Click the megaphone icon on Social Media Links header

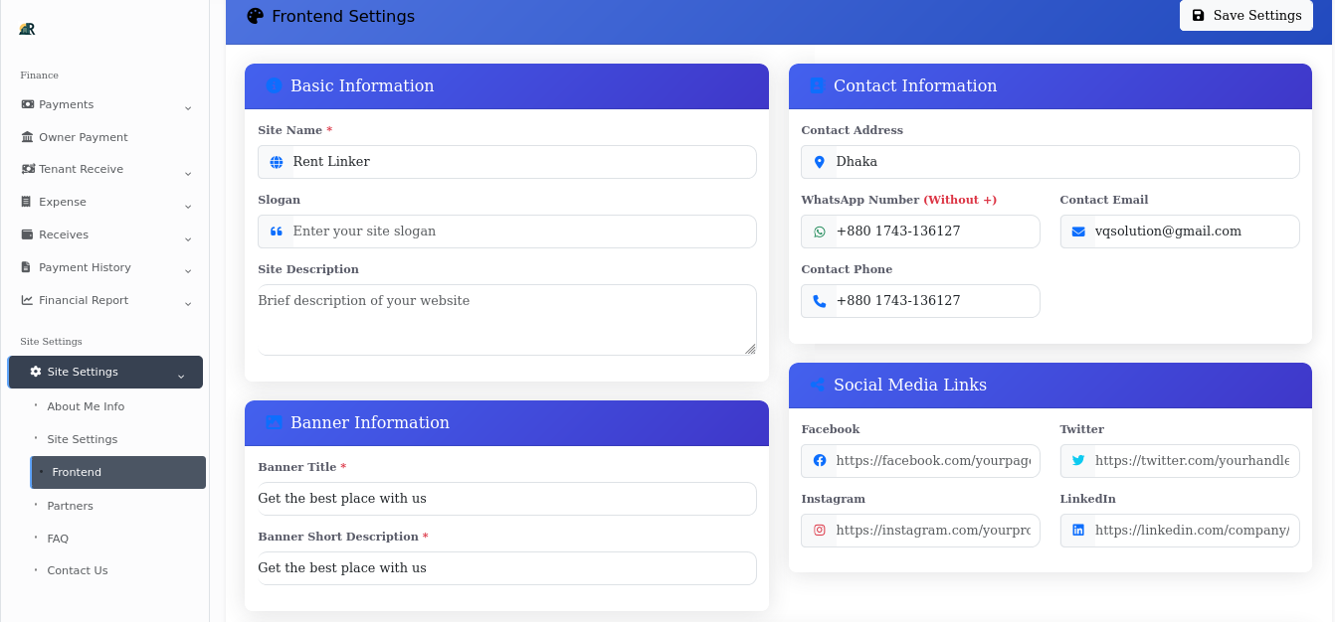(x=818, y=385)
